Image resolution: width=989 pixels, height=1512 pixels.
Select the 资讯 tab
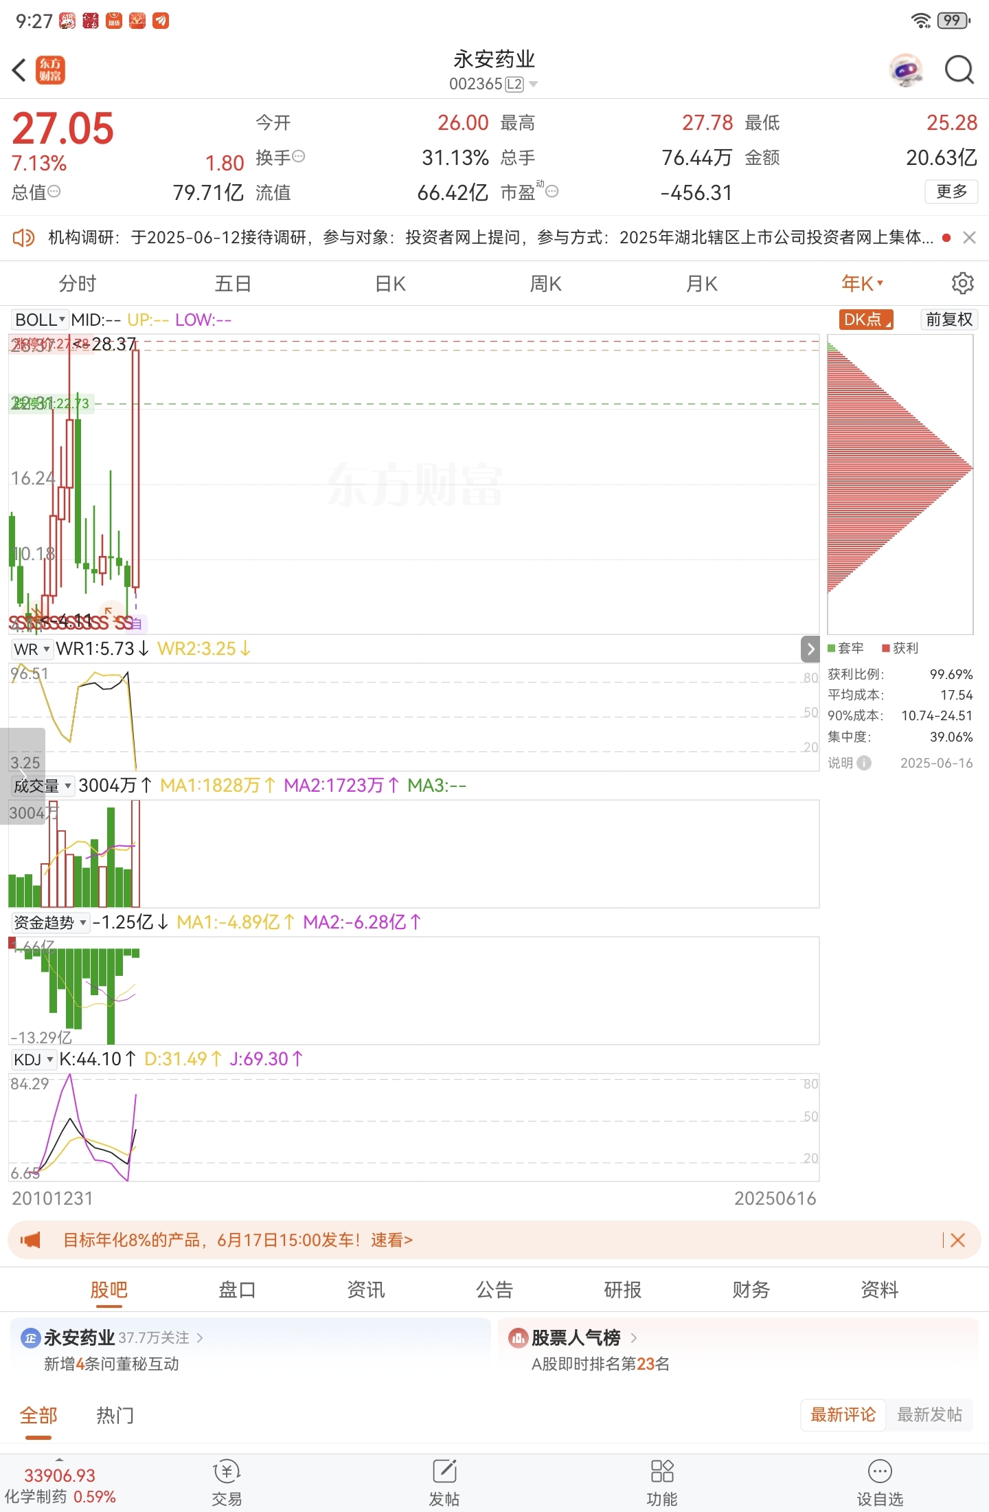tap(365, 1290)
